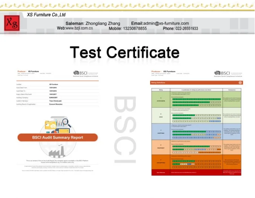This screenshot has height=198, width=255.
Task: Click the Insufficient rating light orange row
Action: coord(196,147)
